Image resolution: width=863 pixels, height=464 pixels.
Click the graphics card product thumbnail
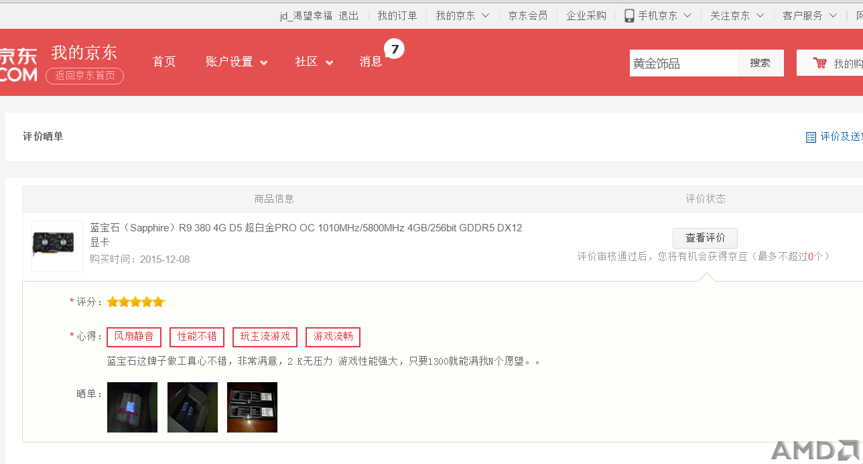tap(57, 246)
